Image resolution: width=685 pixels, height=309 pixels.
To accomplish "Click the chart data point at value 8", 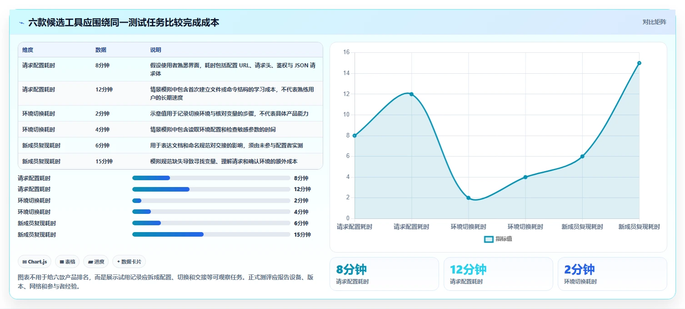I will tap(355, 136).
